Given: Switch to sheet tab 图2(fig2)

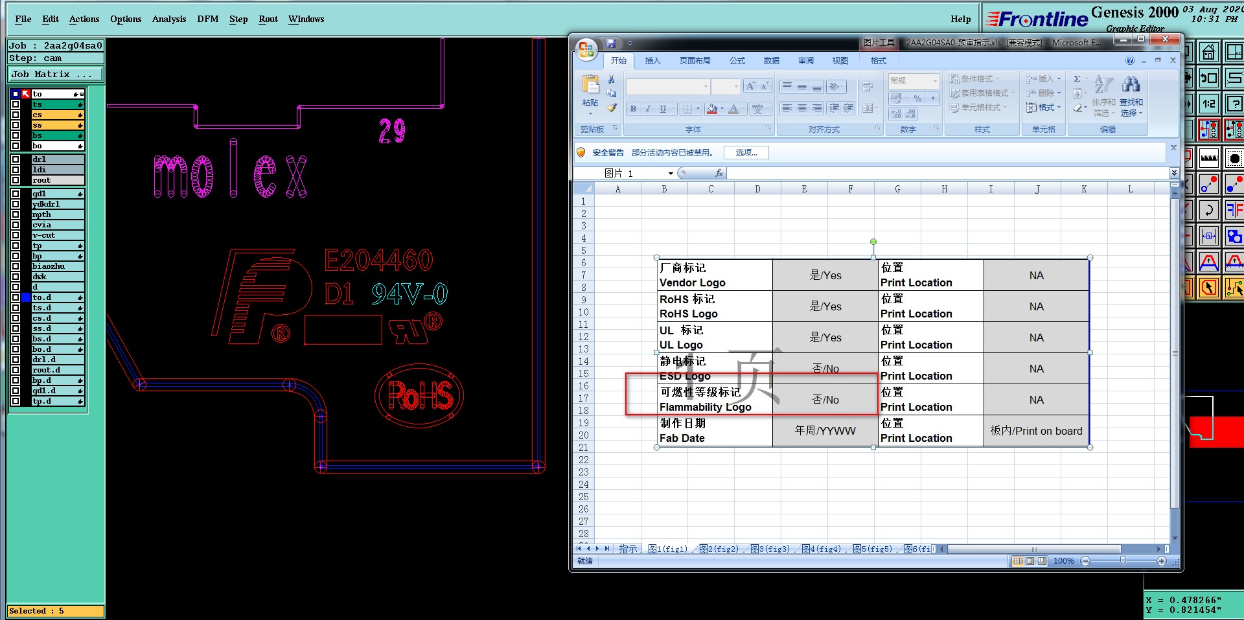Looking at the screenshot, I should 719,549.
